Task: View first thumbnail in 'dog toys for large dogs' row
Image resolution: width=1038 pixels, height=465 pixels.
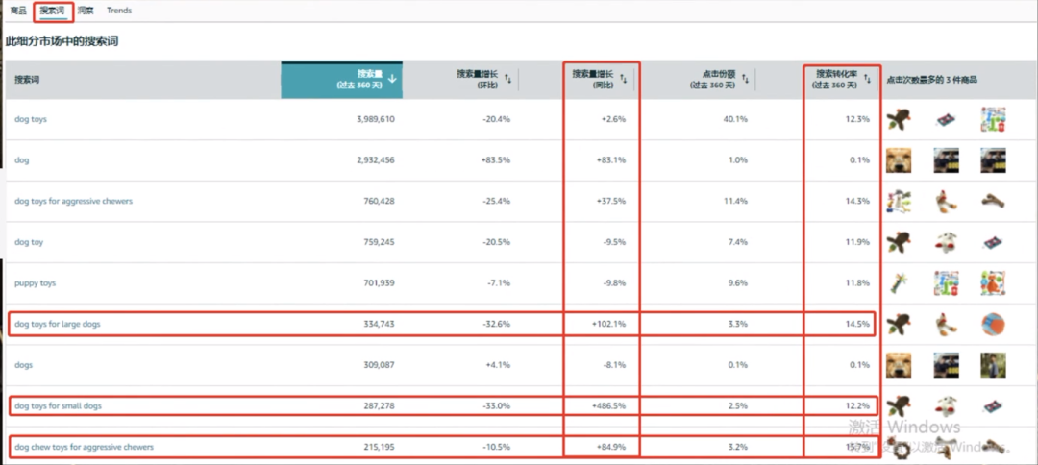Action: tap(899, 324)
